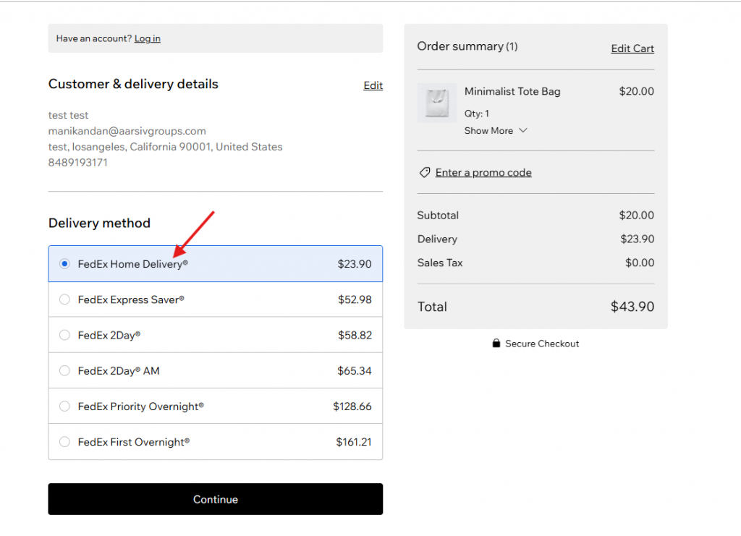
Task: Click the promo code tag icon
Action: [x=425, y=173]
